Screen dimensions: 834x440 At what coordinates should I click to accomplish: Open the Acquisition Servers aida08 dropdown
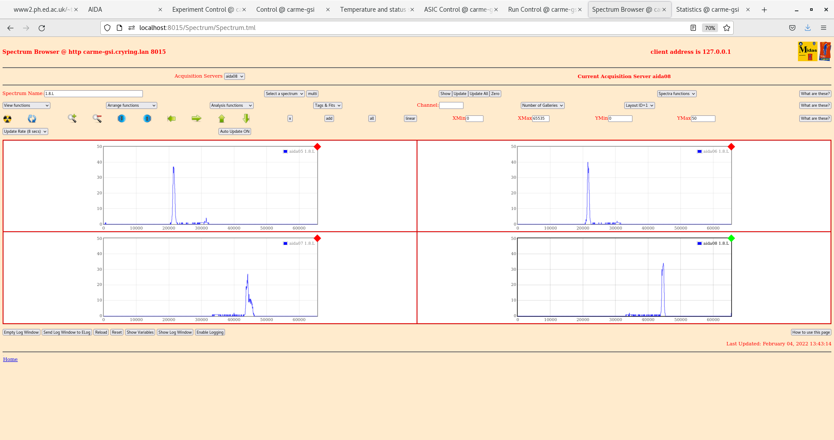(x=235, y=76)
